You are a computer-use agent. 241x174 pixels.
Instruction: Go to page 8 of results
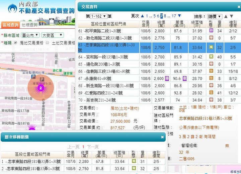[x=165, y=16]
